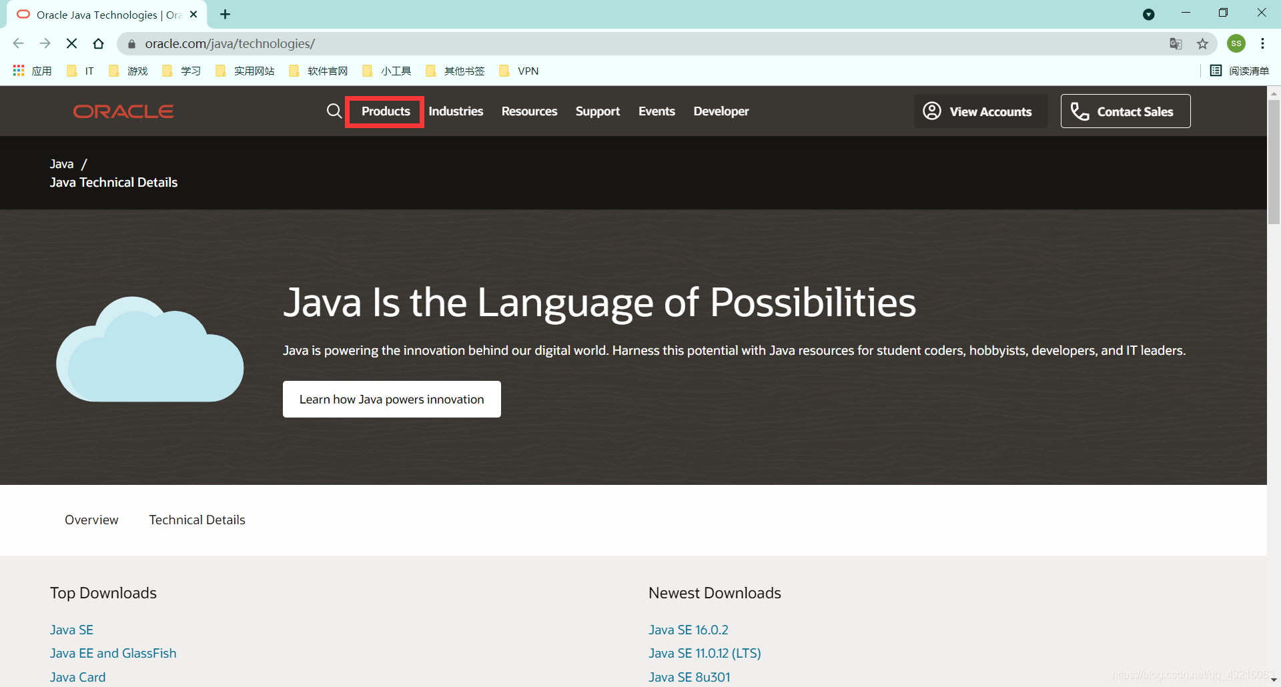The height and width of the screenshot is (687, 1281).
Task: Open the Java SE download link
Action: point(71,630)
